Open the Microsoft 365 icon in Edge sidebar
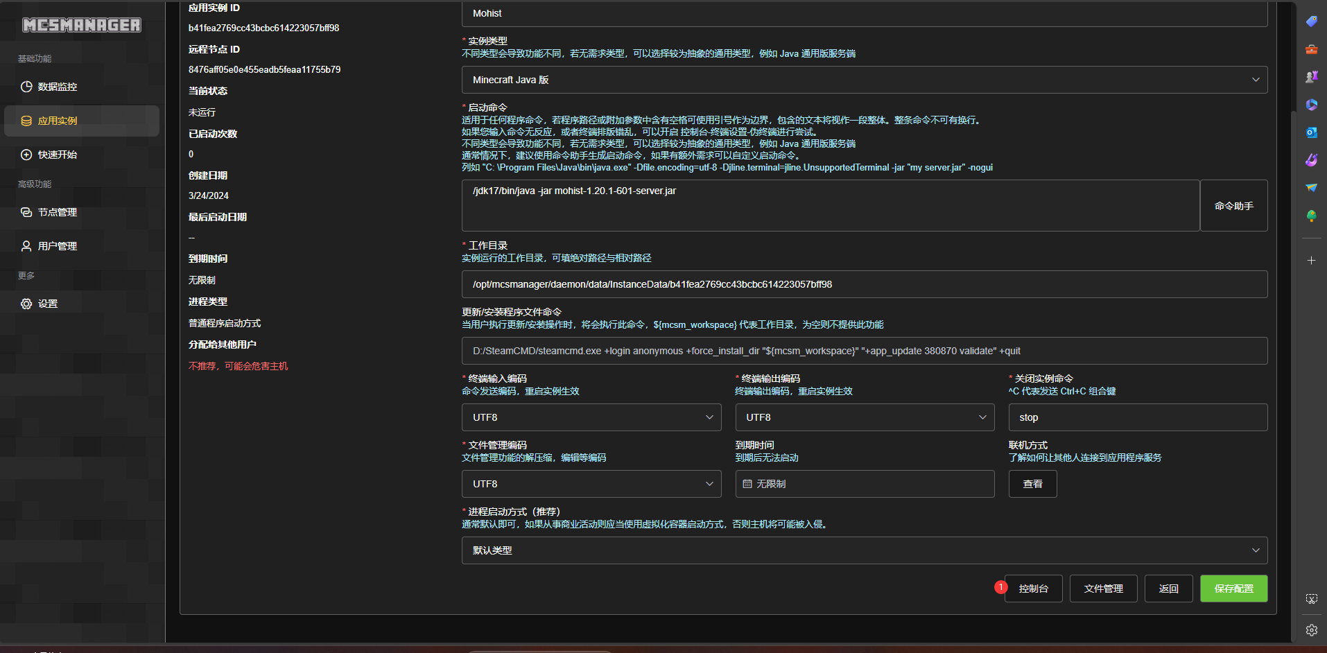 coord(1311,105)
